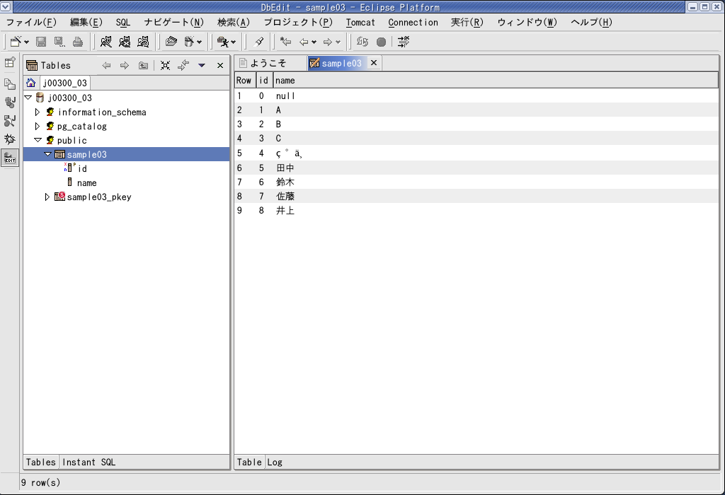Click the synchronize arrows toolbar icon
This screenshot has height=495, width=725.
[362, 42]
